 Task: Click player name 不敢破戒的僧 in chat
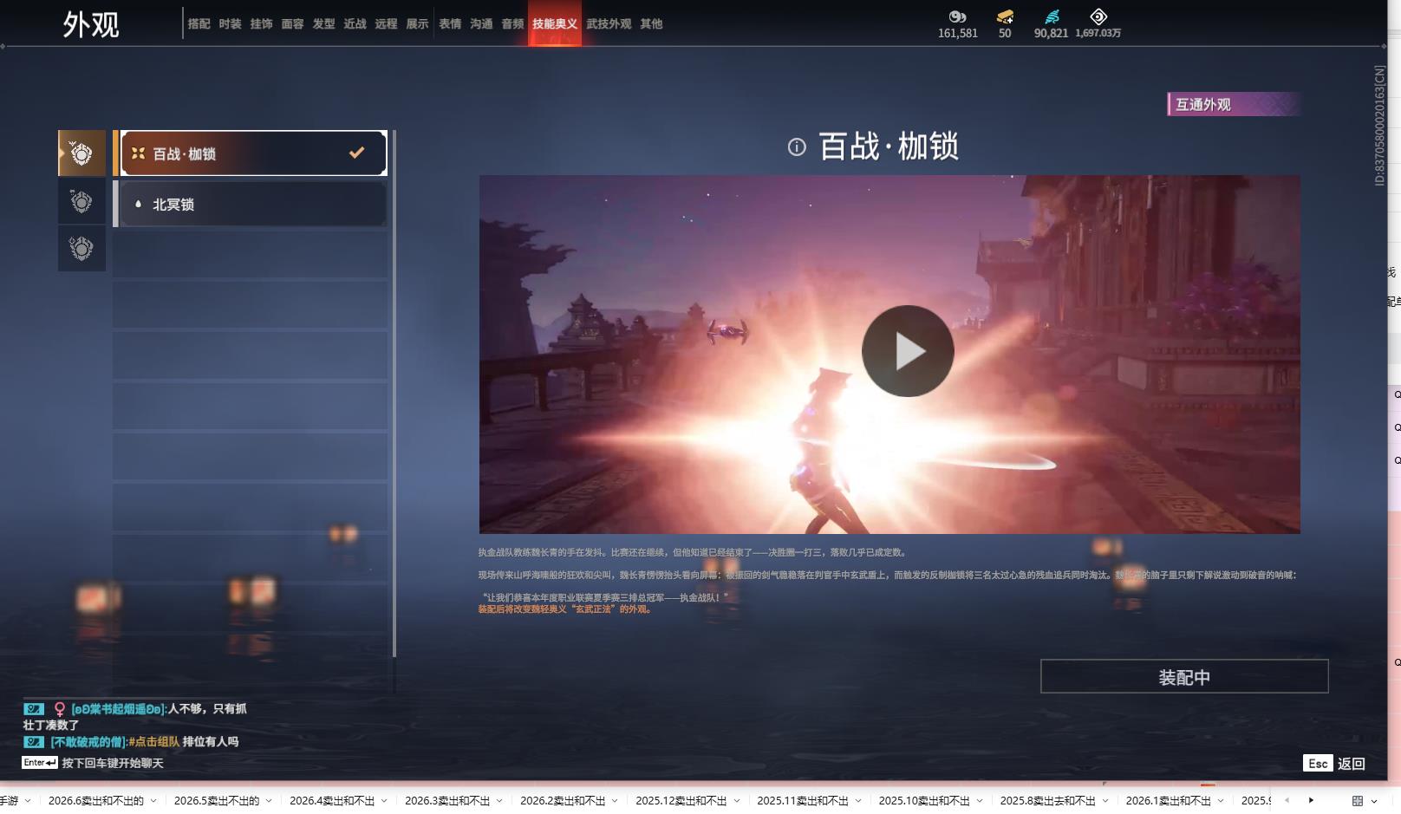pos(88,741)
